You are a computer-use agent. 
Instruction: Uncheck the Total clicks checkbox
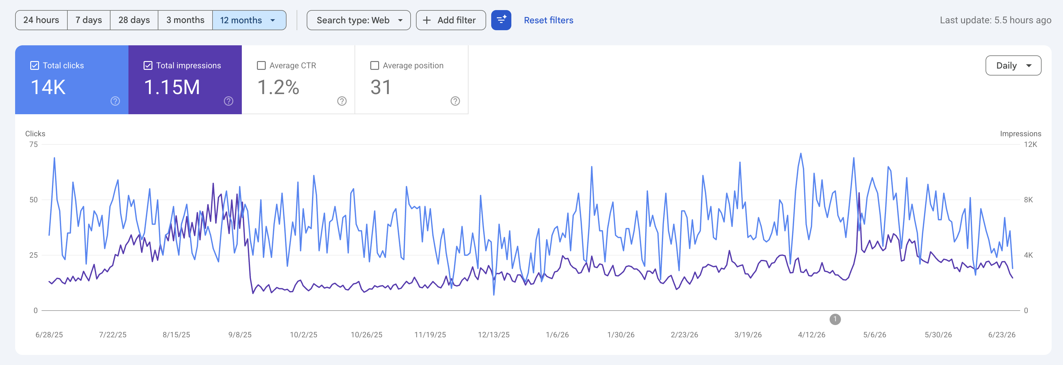[x=35, y=65]
